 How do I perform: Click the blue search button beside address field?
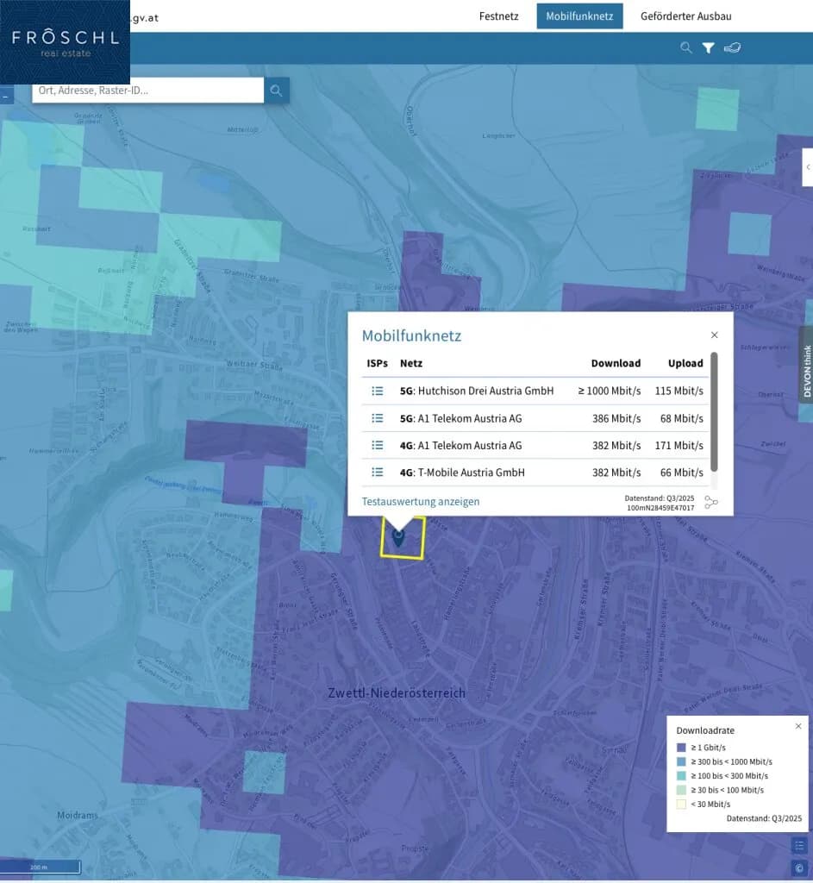tap(277, 90)
